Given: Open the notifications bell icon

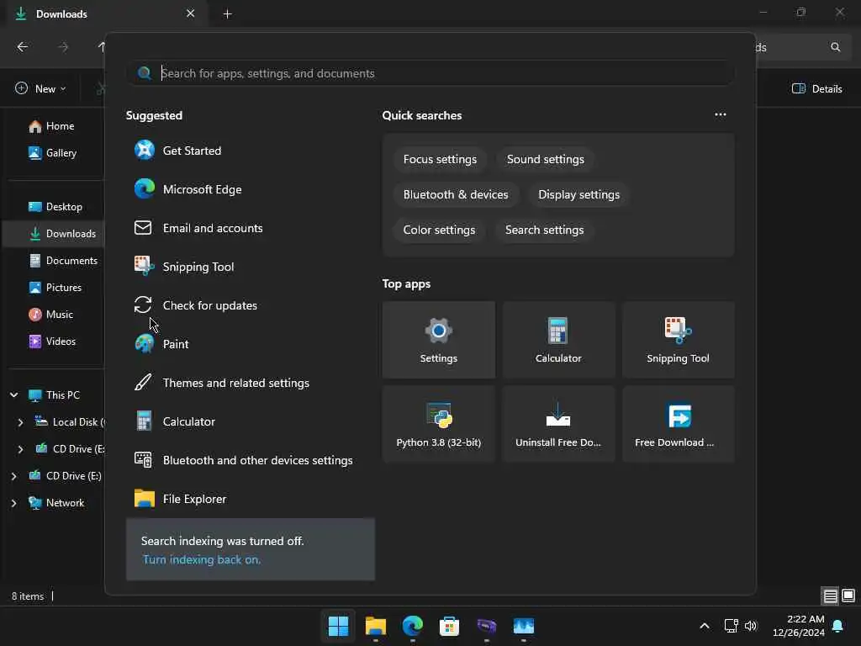Looking at the screenshot, I should [x=837, y=626].
